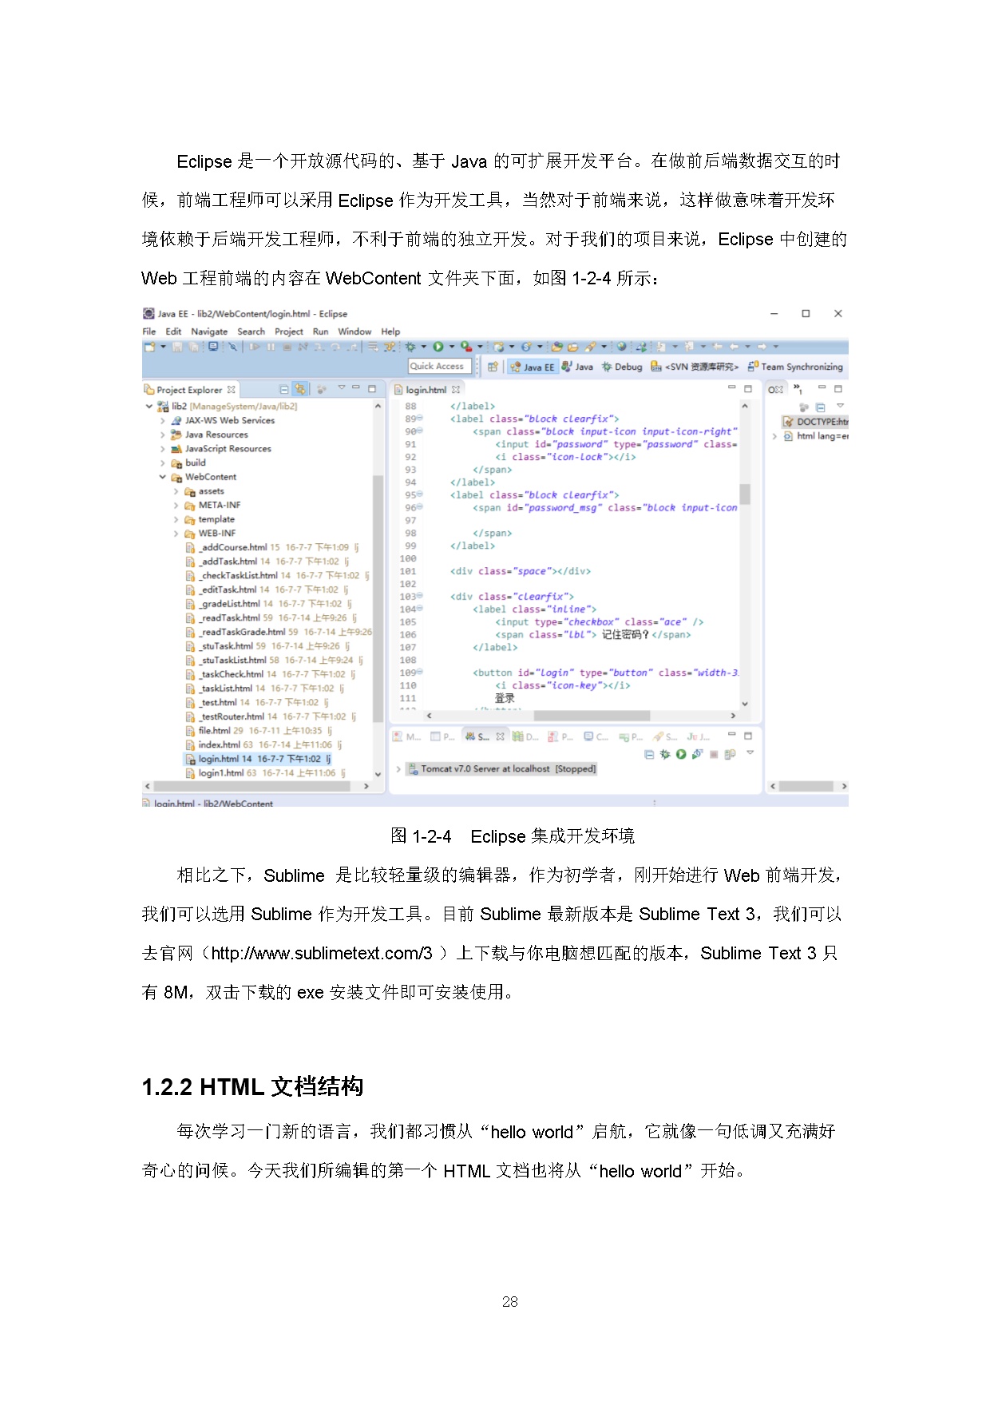The height and width of the screenshot is (1401, 990).
Task: Click the green Run icon in toolbar
Action: (438, 347)
